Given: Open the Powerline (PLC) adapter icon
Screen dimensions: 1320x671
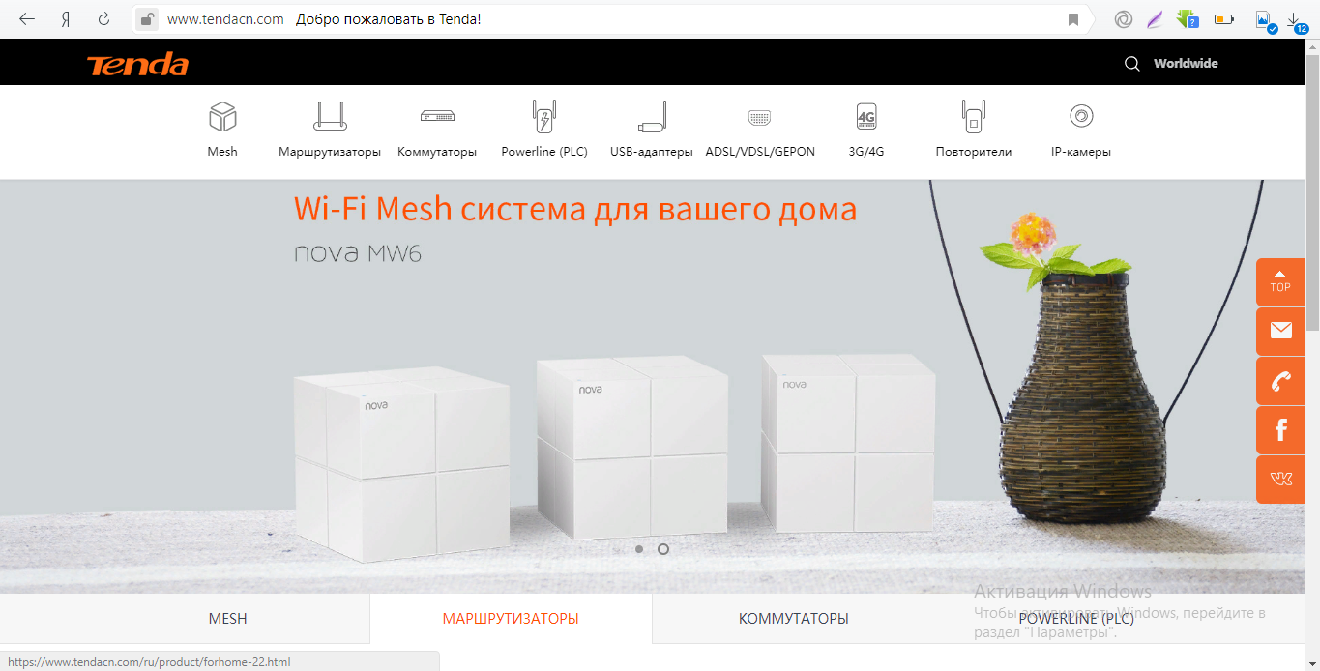Looking at the screenshot, I should (544, 117).
